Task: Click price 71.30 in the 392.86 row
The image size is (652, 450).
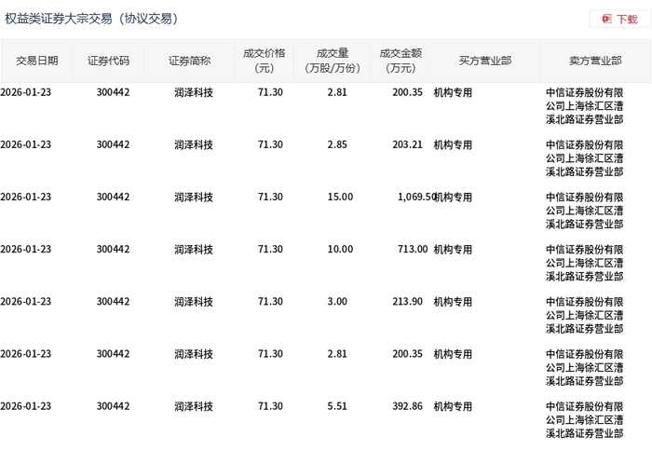Action: tap(270, 406)
